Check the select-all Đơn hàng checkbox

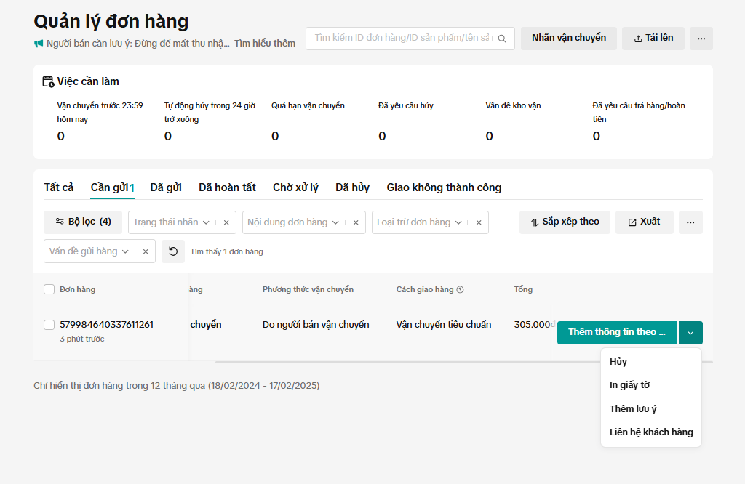pyautogui.click(x=49, y=289)
